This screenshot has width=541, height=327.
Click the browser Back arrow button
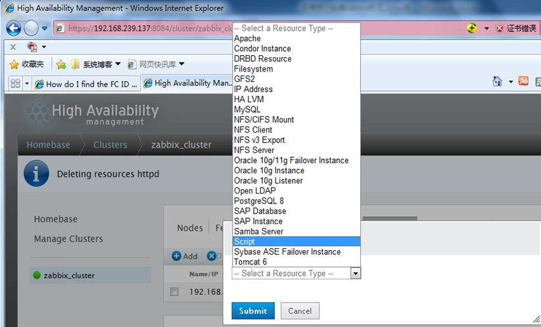click(13, 28)
